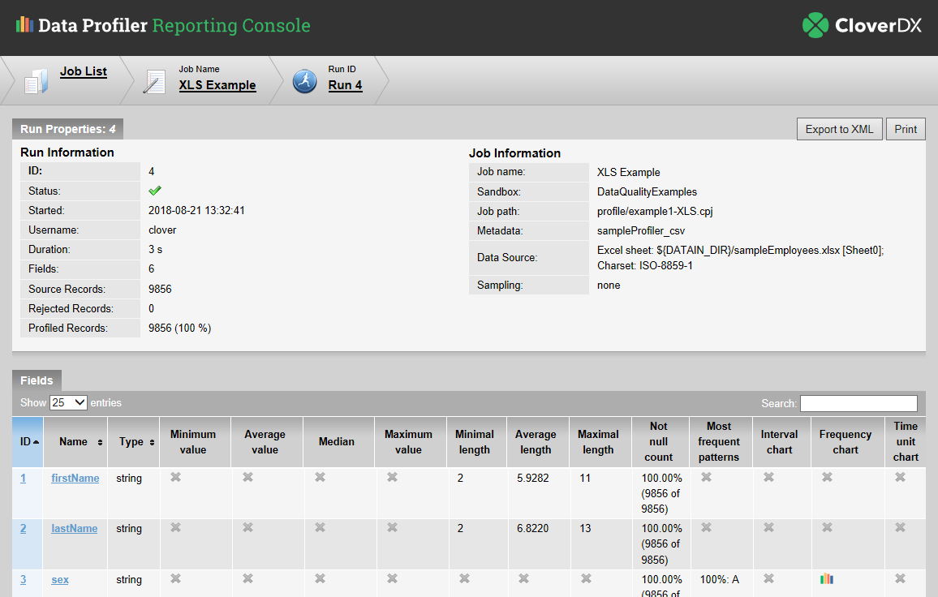This screenshot has height=597, width=938.
Task: Open the firstName field link
Action: pyautogui.click(x=75, y=479)
